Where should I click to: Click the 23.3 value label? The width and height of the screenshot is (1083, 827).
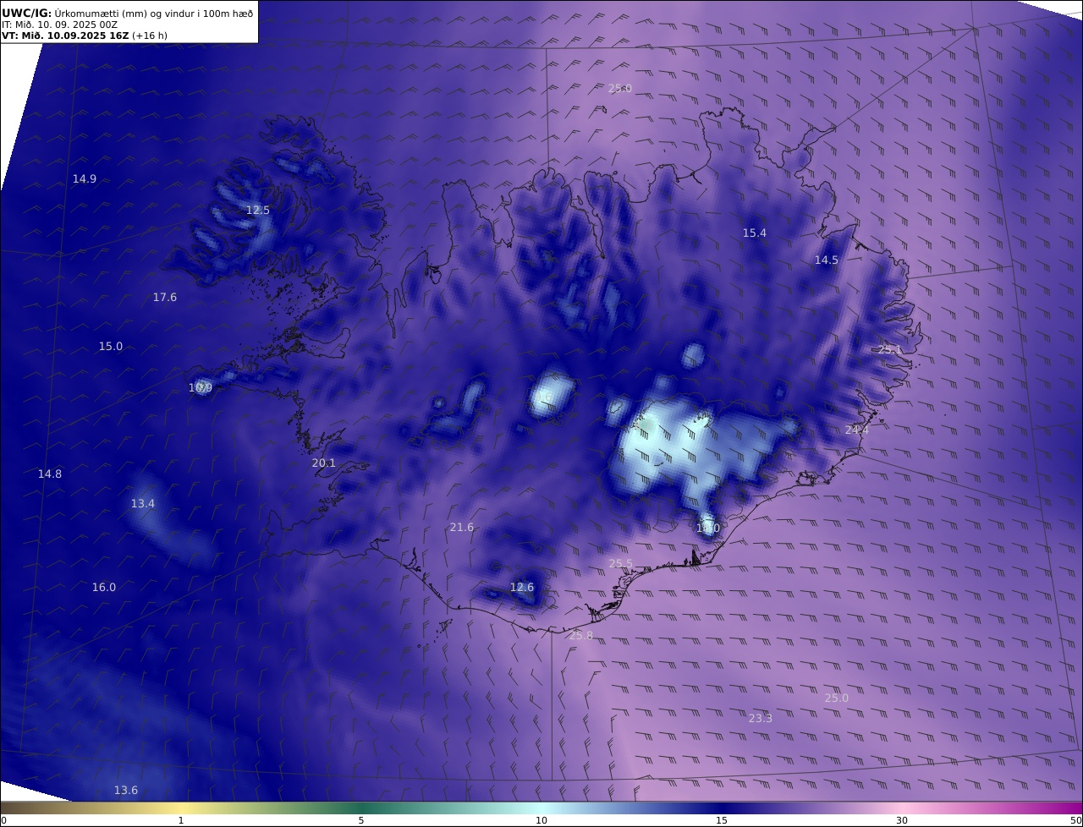point(760,719)
